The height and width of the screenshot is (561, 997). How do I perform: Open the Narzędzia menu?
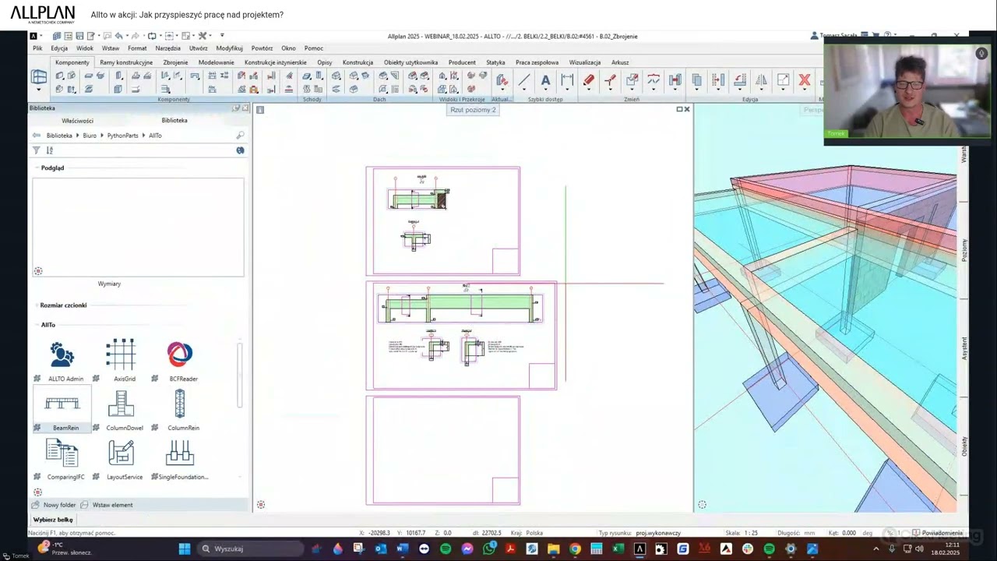167,48
